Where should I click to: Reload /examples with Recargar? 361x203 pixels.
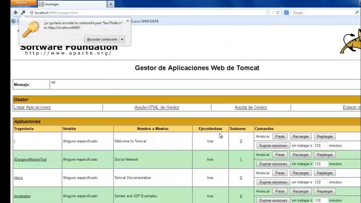click(301, 191)
